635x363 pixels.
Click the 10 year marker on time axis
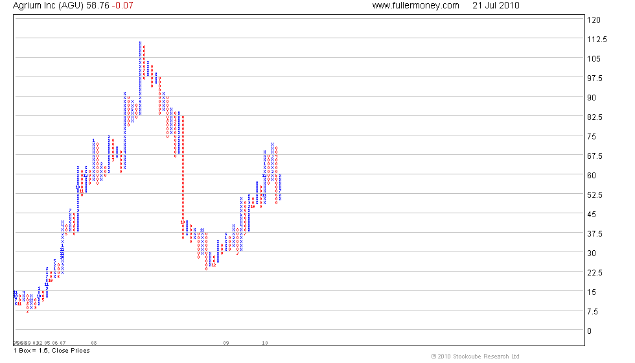click(265, 343)
